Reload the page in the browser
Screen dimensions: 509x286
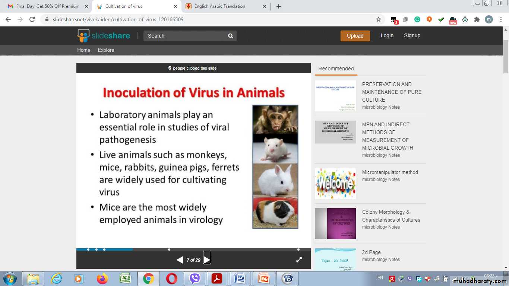point(32,19)
